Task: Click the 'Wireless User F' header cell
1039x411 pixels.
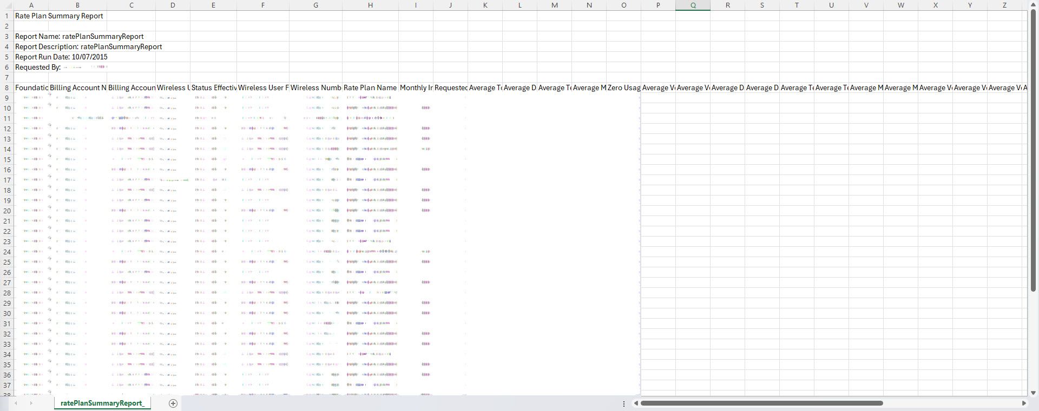Action: click(x=263, y=88)
